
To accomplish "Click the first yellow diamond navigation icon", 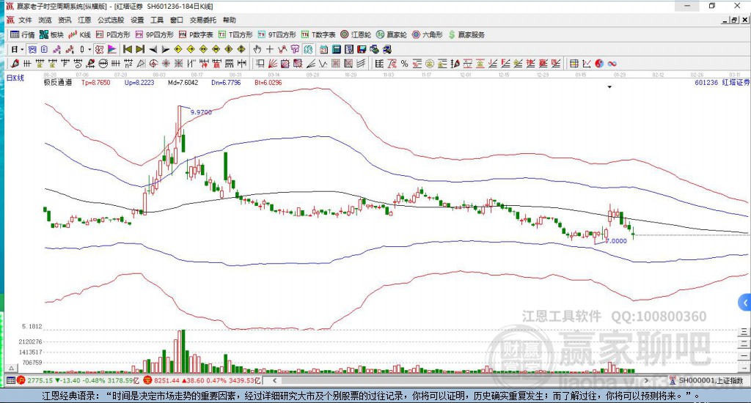I will click(178, 49).
